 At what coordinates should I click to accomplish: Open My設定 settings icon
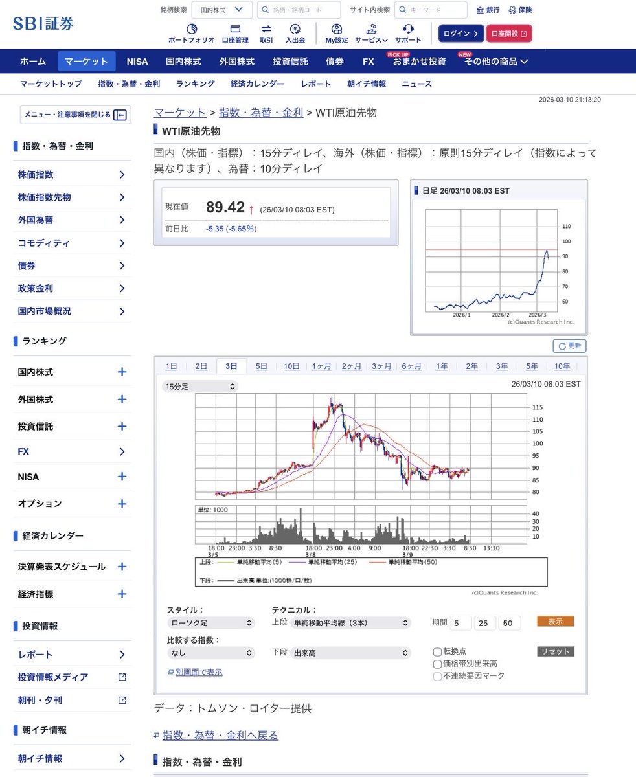click(x=336, y=32)
